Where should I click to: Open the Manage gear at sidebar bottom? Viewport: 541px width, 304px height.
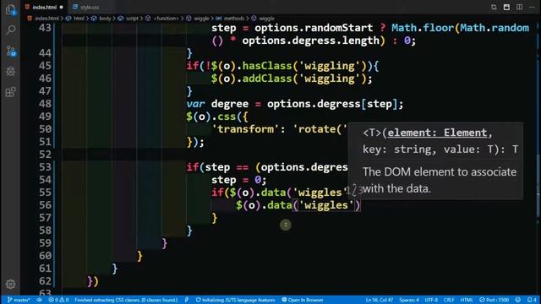point(10,284)
